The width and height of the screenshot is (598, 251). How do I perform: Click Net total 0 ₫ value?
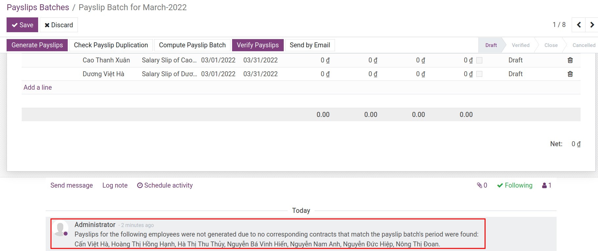(x=576, y=144)
